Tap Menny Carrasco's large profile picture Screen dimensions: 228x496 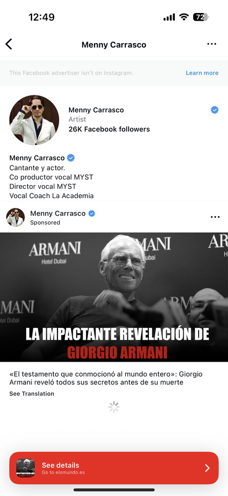coord(34,120)
